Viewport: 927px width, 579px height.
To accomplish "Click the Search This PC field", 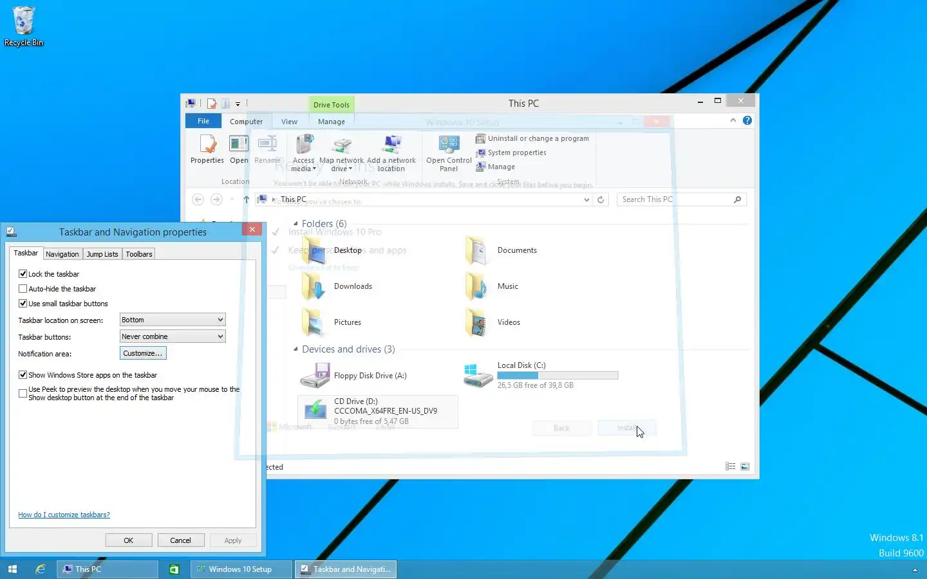I will (682, 199).
